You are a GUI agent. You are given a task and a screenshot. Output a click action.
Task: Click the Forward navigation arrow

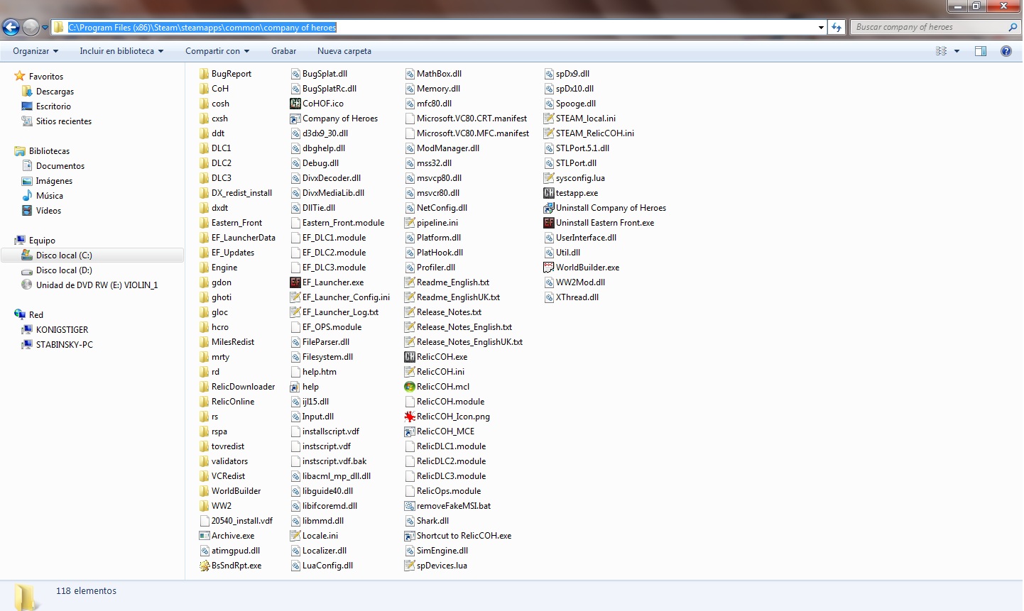(x=31, y=28)
